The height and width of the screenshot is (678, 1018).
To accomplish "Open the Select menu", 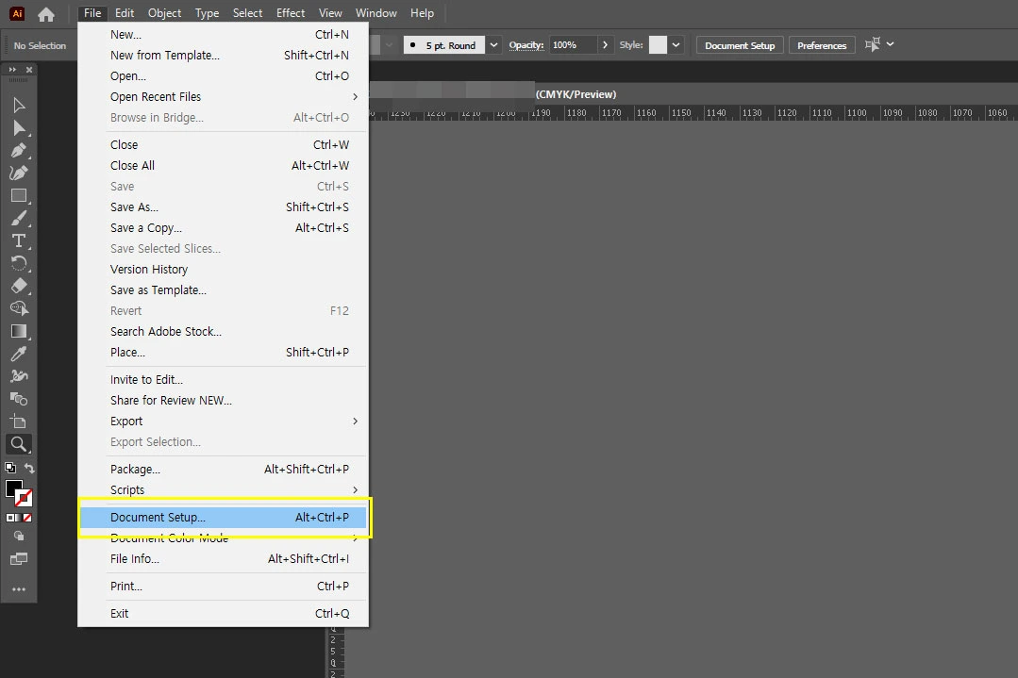I will click(247, 13).
